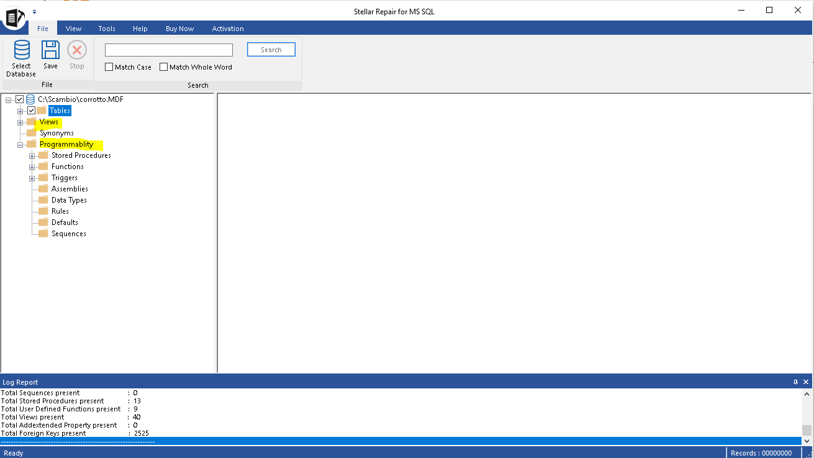Click the Tables folder icon
The image size is (814, 458).
42,111
